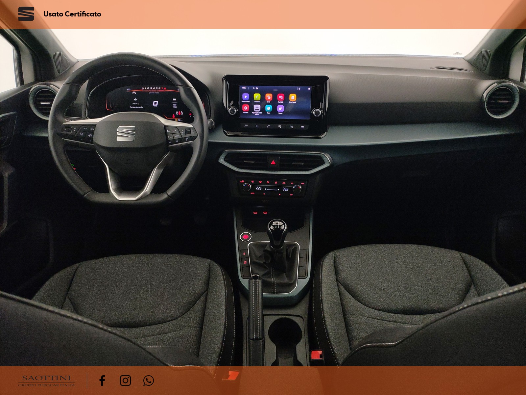Toggle air recirculation on the climate panel
Screen dimensions: 526x395
(284, 183)
